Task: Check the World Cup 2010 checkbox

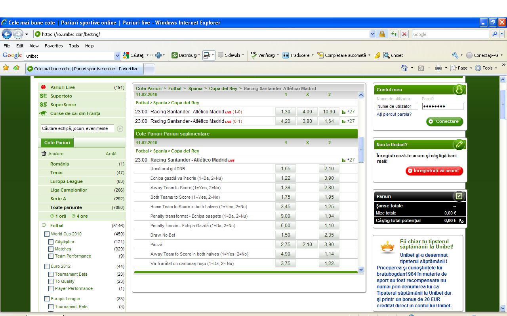Action: point(47,234)
